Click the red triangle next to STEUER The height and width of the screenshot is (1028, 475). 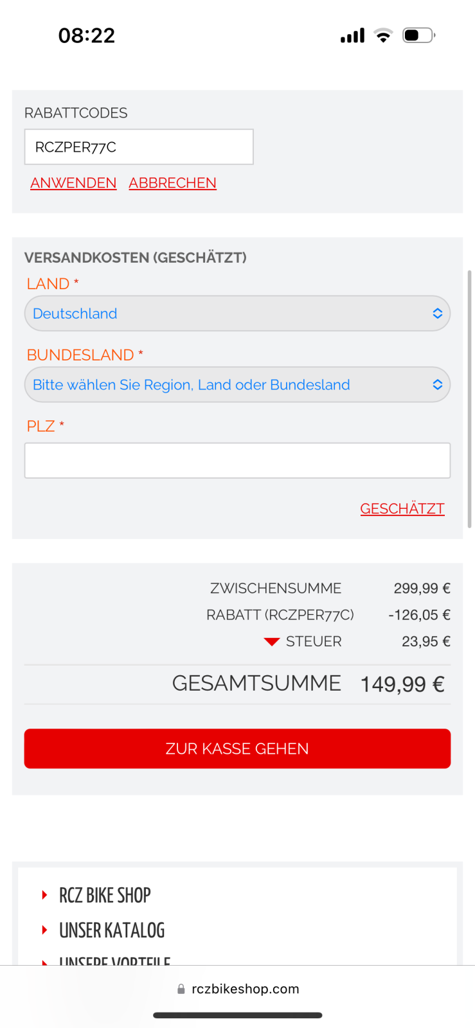[x=272, y=642]
